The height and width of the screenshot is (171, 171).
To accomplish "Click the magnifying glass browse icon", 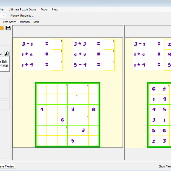I will pyautogui.click(x=7, y=53).
